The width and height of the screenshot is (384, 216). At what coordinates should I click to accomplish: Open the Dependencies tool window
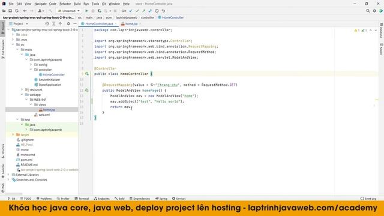(140, 199)
